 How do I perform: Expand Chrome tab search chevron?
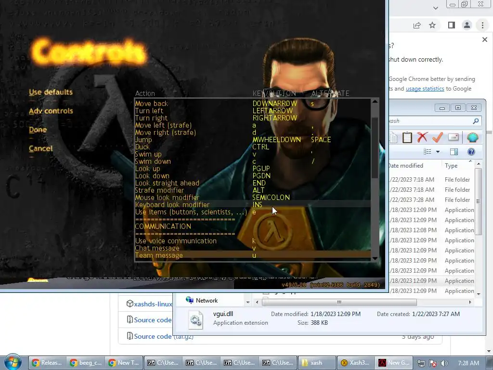(435, 8)
